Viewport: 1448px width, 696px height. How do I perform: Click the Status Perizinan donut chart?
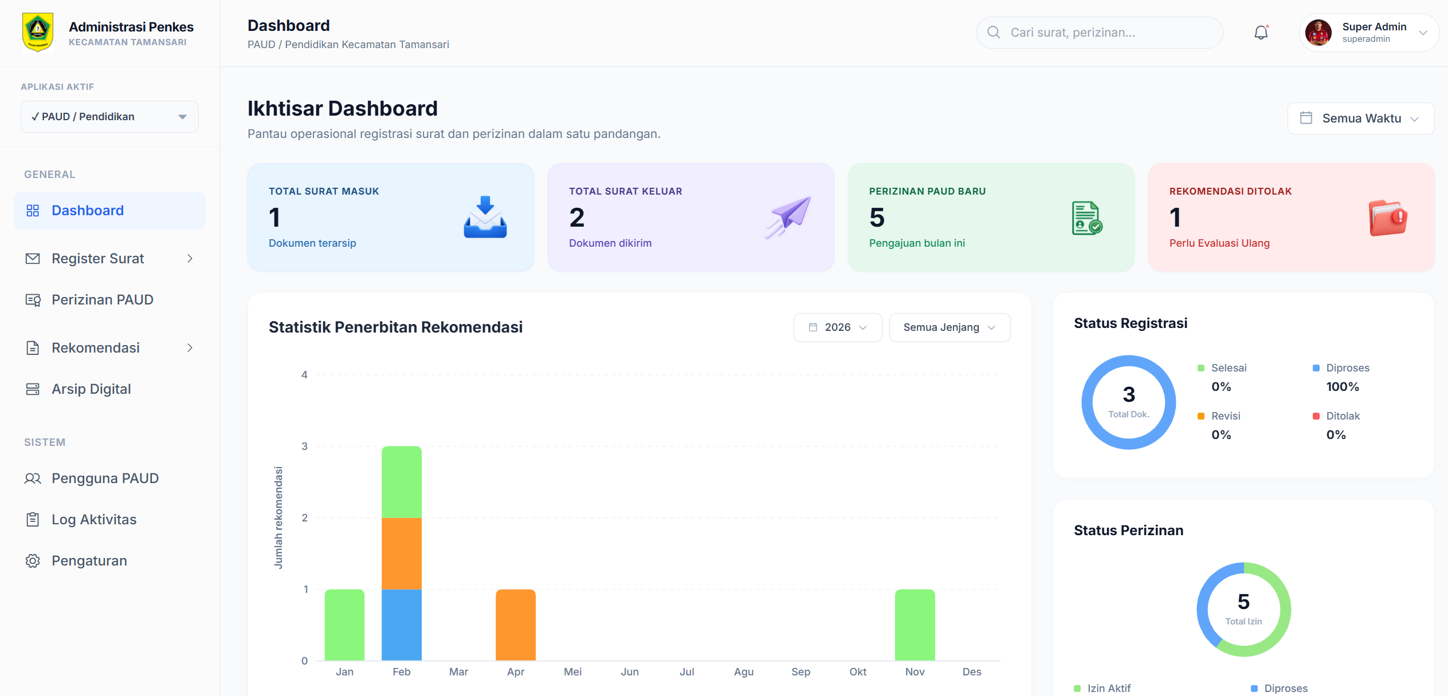(1244, 610)
